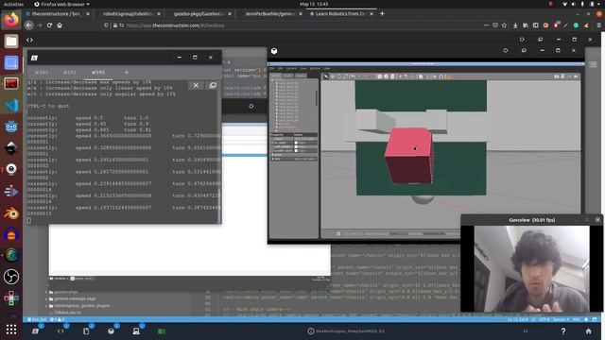Click the Gazebo window cube title icon
This screenshot has height=340, width=605.
[x=274, y=51]
